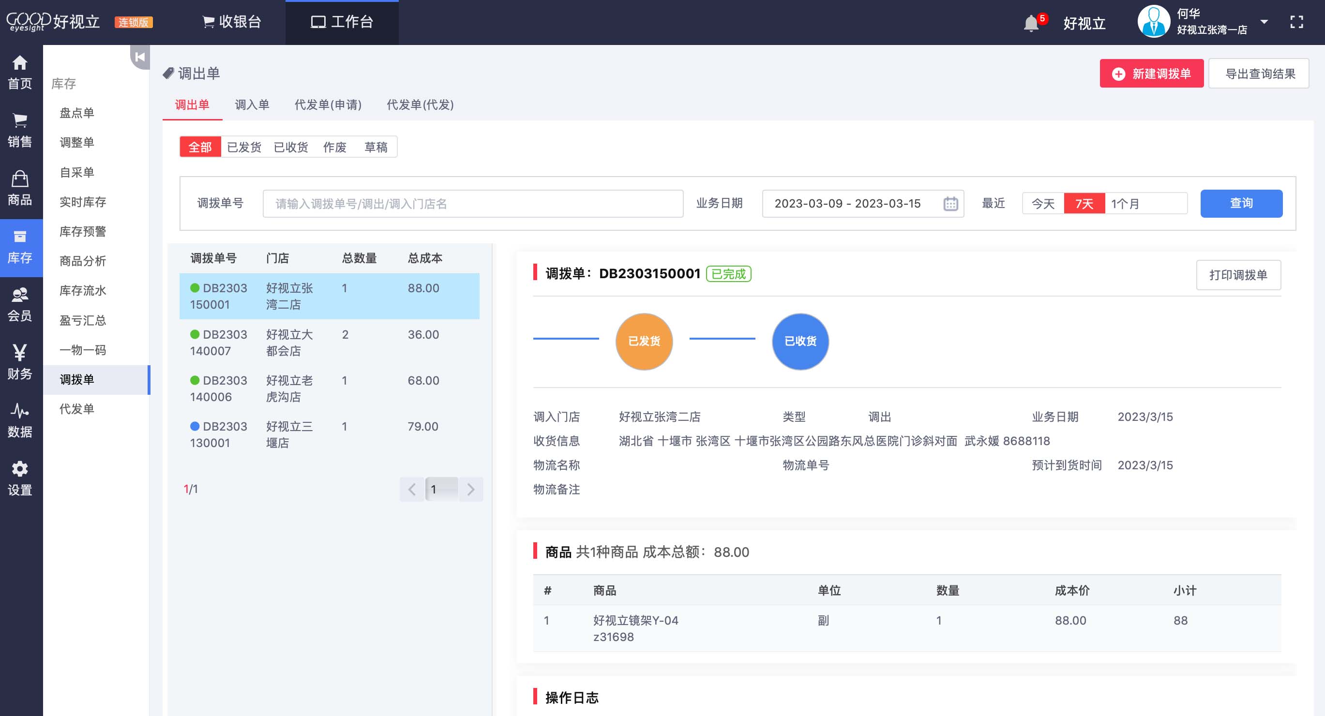This screenshot has width=1325, height=716.
Task: Switch to the 代发单(代发) tab
Action: click(420, 105)
